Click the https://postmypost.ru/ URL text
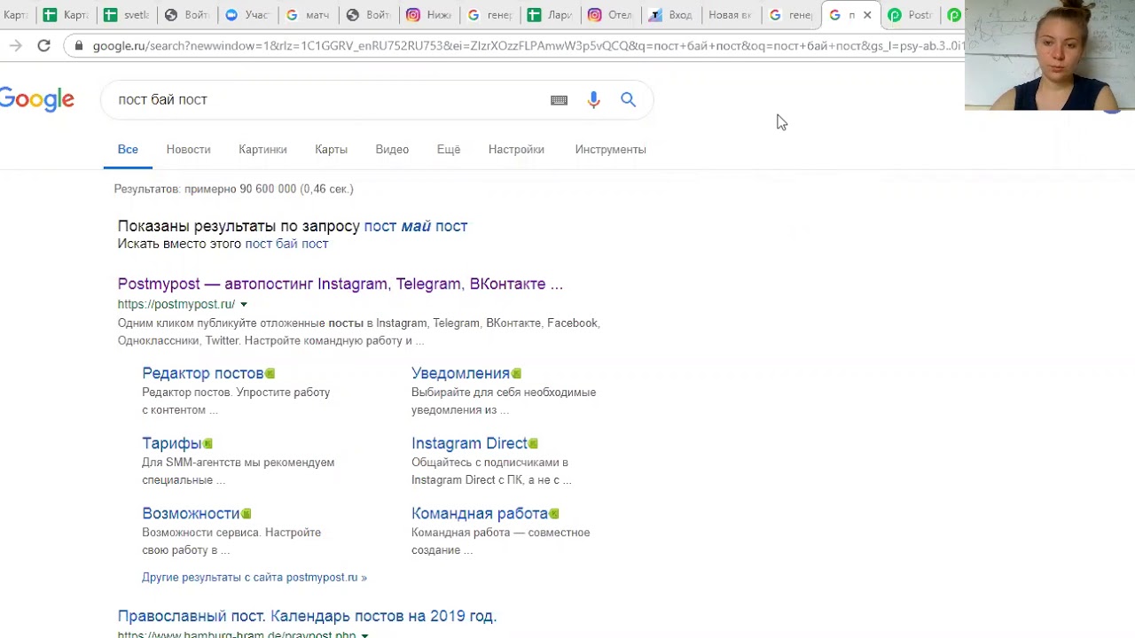 (176, 305)
